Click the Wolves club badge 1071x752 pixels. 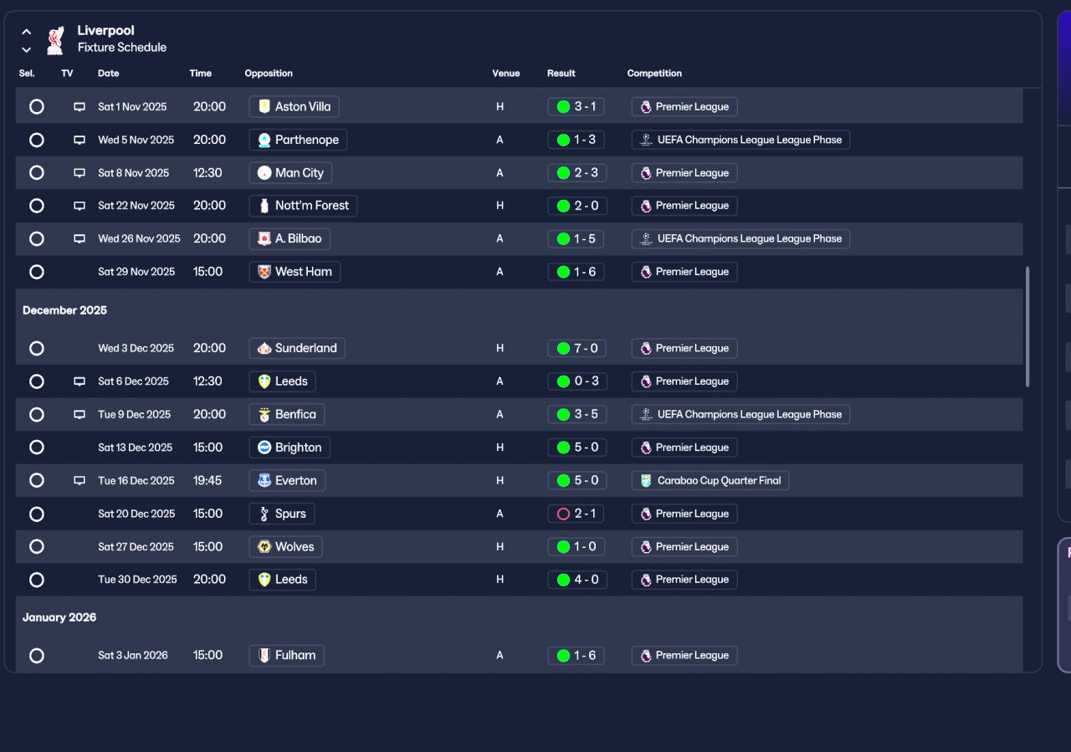point(264,547)
